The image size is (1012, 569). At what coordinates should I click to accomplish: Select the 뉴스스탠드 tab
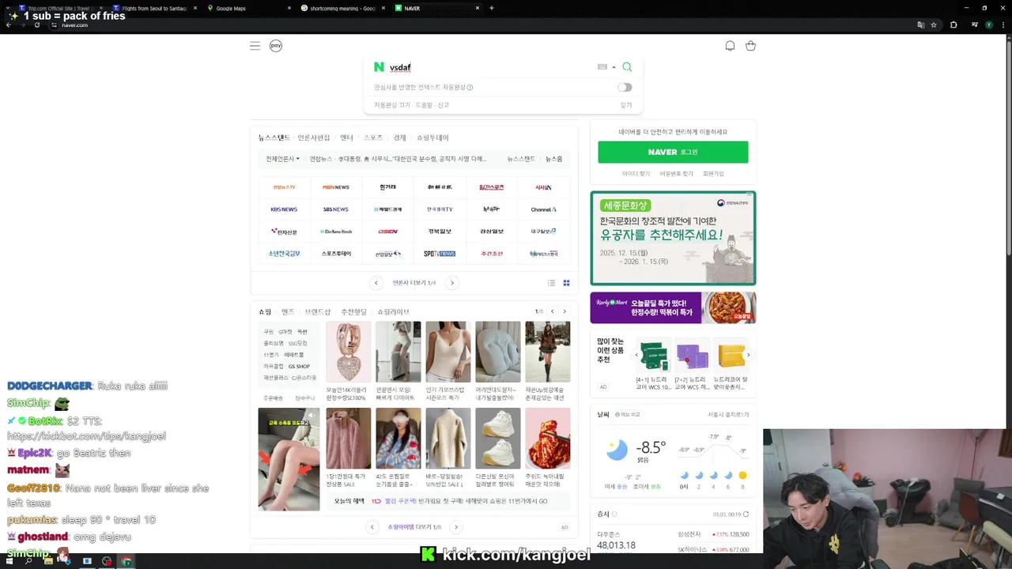[x=274, y=138]
